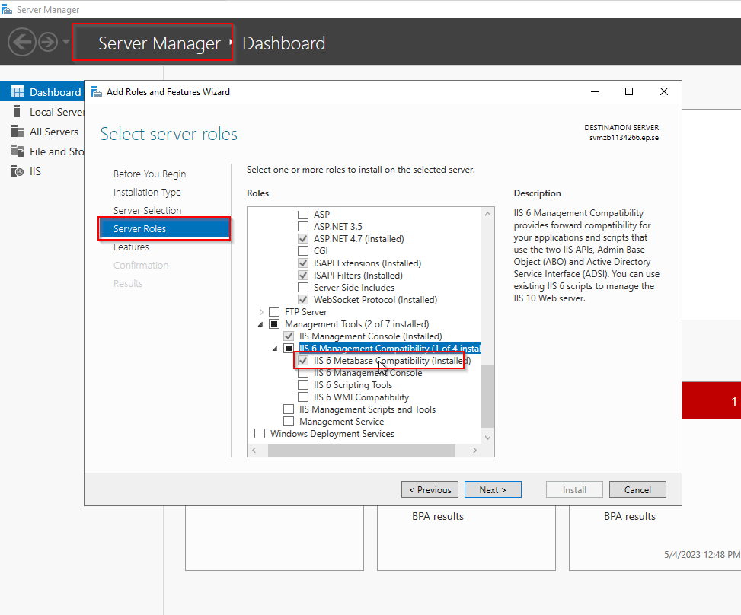Check IIS Management Scripts and Tools checkbox

[x=289, y=409]
